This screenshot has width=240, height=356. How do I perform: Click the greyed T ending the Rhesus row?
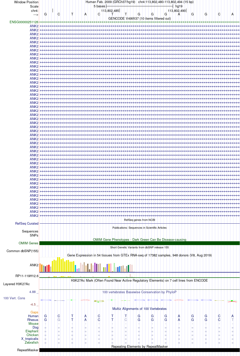click(x=232, y=320)
